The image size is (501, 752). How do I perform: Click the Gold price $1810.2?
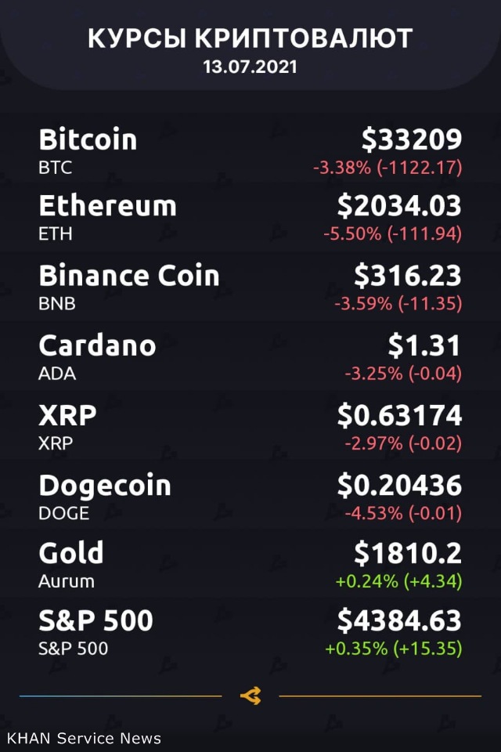click(x=407, y=553)
